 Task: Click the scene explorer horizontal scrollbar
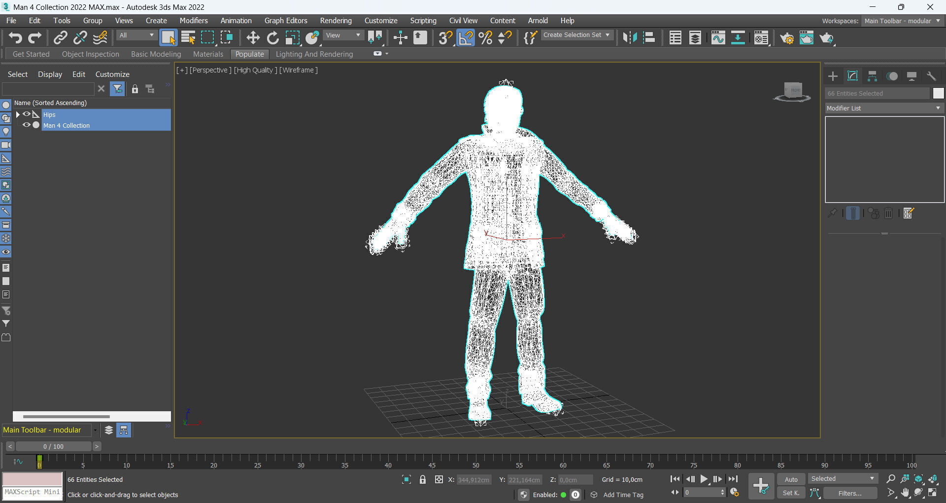67,417
